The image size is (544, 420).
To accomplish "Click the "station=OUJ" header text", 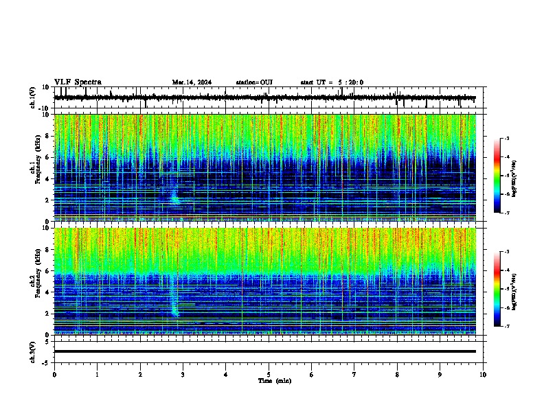I will pos(254,82).
